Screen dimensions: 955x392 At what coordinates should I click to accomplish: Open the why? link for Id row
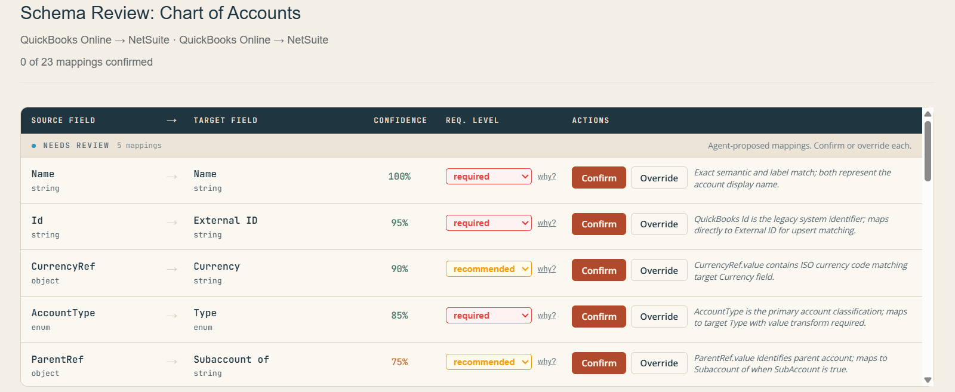coord(547,223)
